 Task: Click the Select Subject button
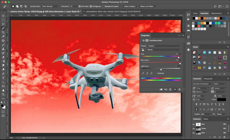pyautogui.click(x=130, y=6)
